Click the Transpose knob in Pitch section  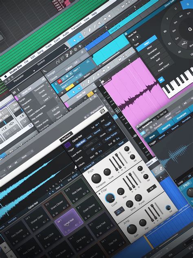(x=96, y=179)
